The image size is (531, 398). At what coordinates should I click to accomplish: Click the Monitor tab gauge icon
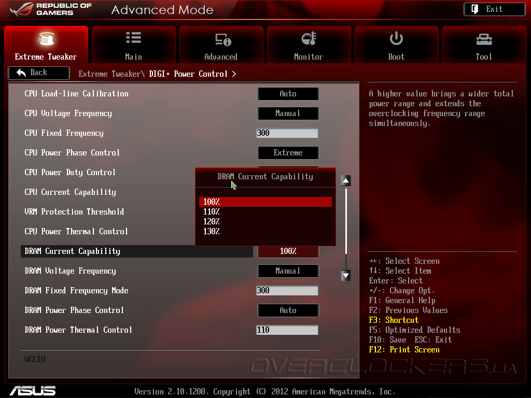coord(309,38)
